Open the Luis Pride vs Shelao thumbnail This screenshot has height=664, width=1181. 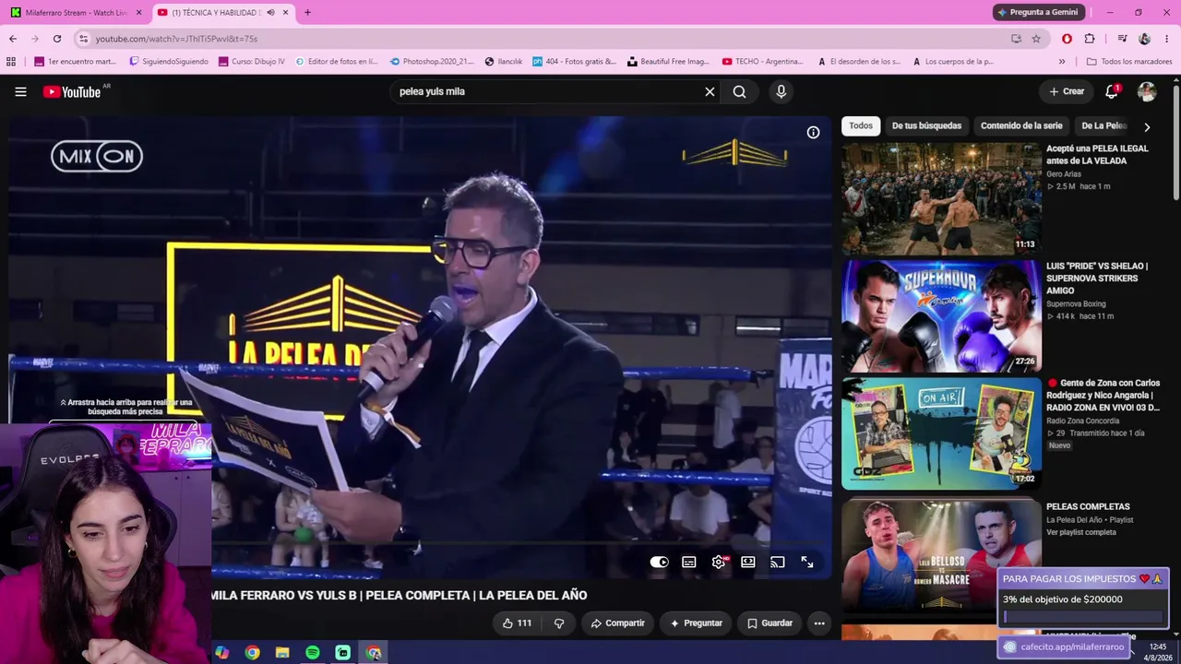(x=941, y=315)
